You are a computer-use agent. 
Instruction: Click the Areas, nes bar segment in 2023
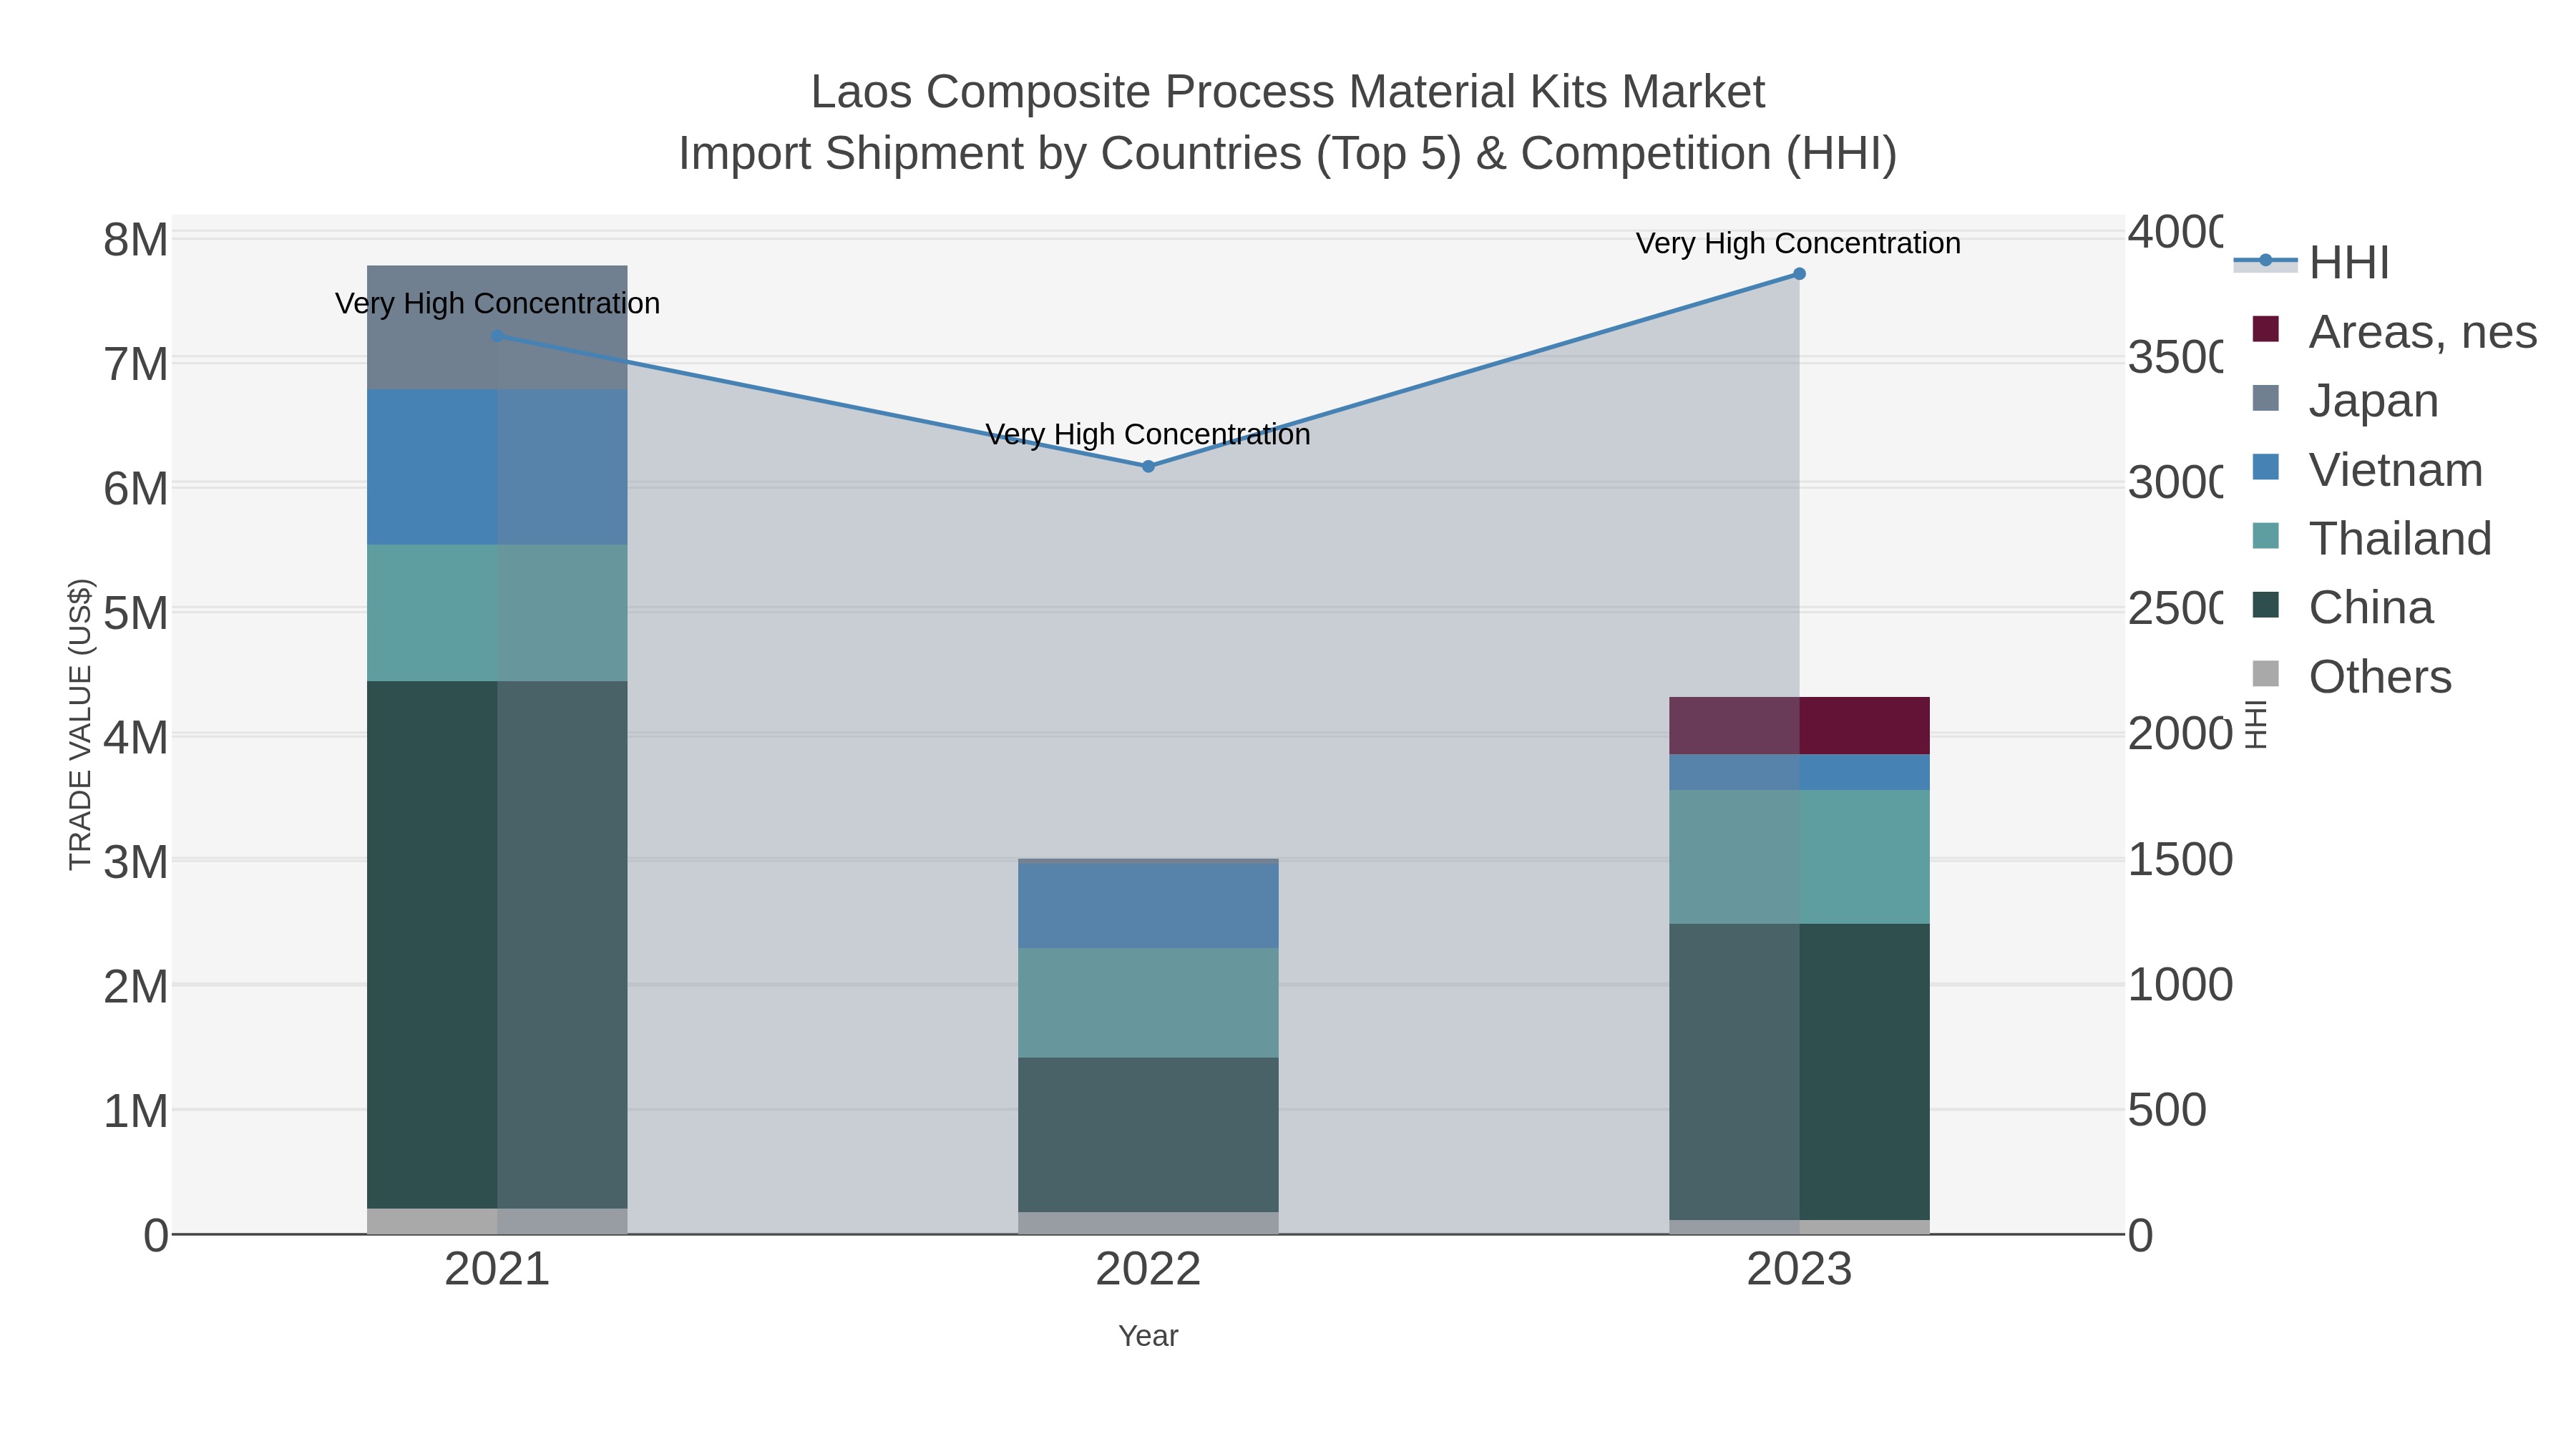point(1799,726)
